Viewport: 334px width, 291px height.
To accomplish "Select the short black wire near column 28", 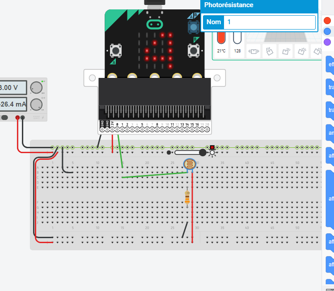I will pyautogui.click(x=185, y=230).
